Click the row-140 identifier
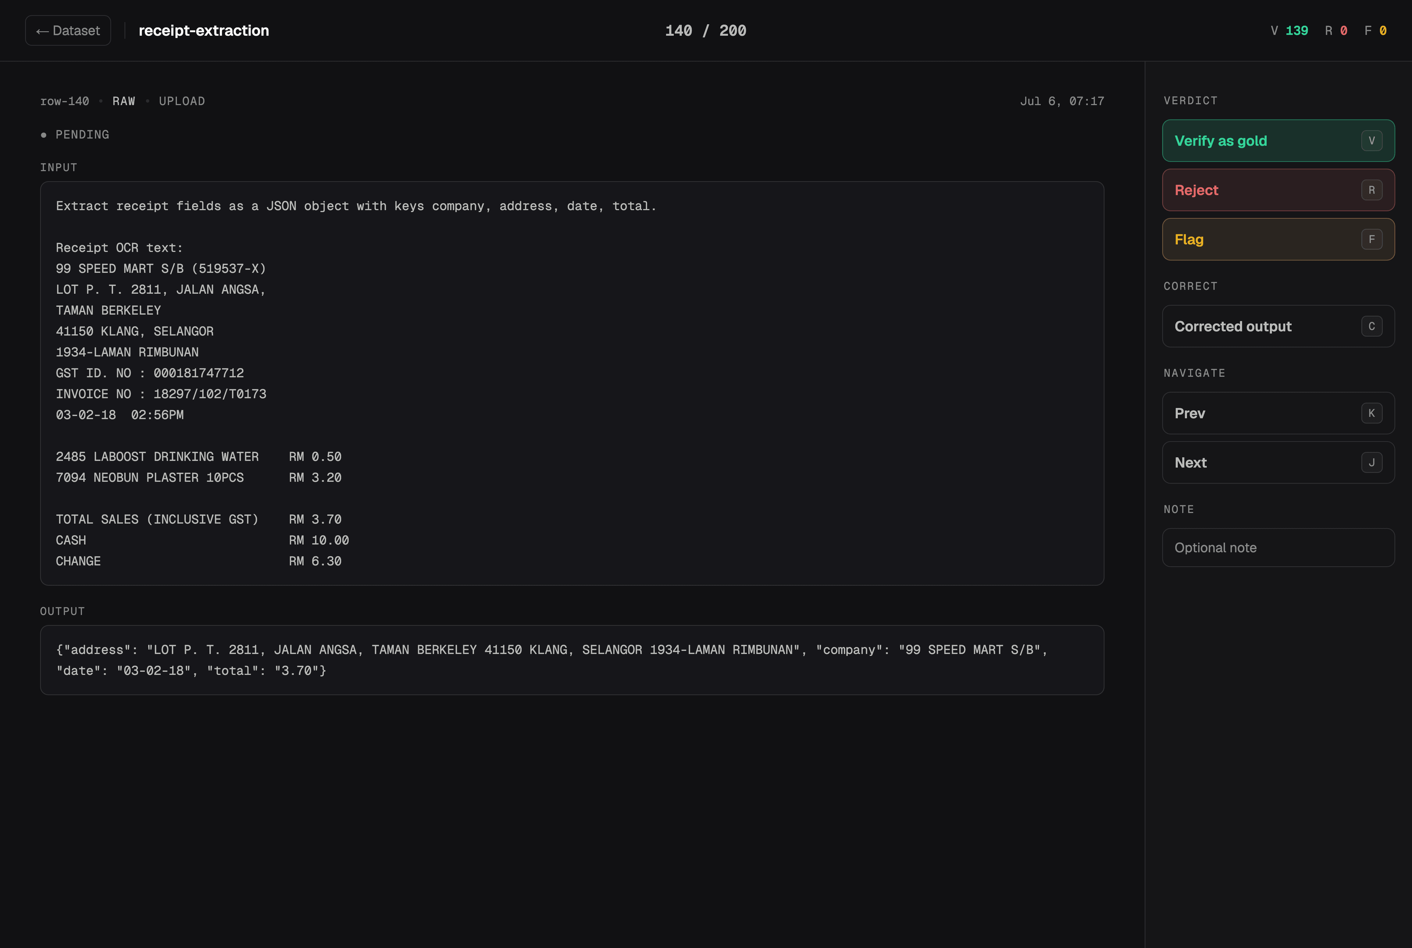The width and height of the screenshot is (1412, 948). (x=65, y=101)
